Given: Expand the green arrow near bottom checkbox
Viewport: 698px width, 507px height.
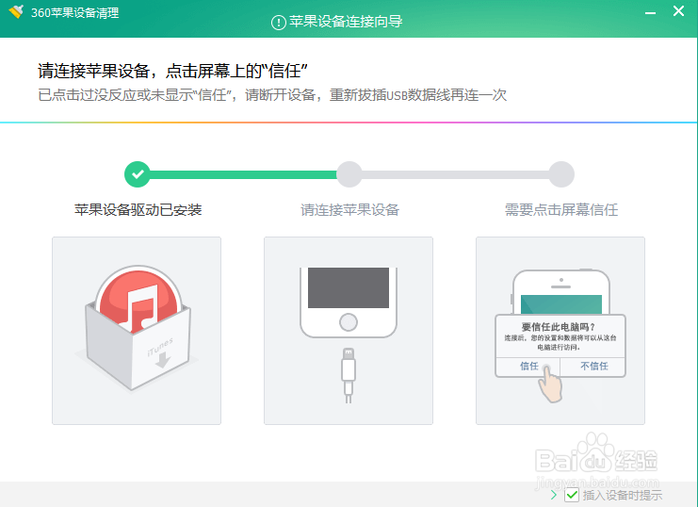Looking at the screenshot, I should tap(554, 495).
